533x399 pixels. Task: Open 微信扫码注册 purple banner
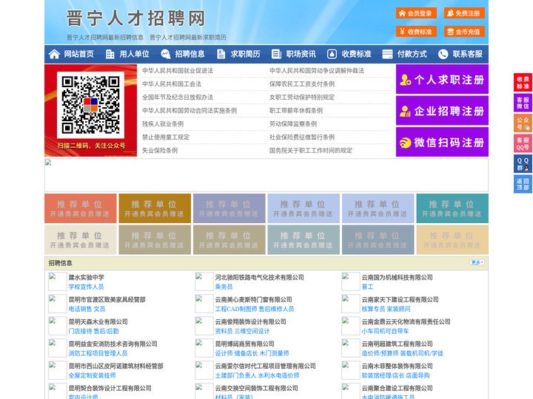442,142
